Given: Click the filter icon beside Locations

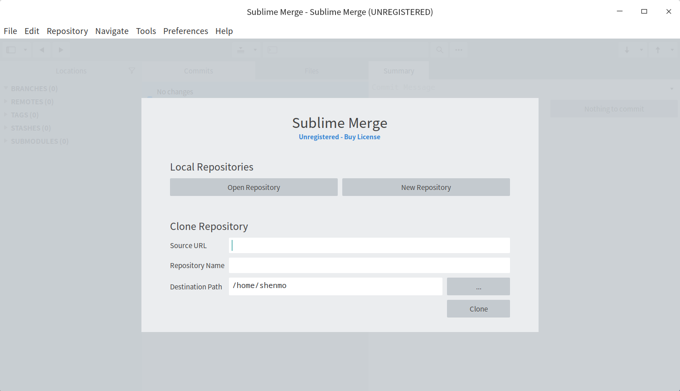Looking at the screenshot, I should [x=132, y=71].
